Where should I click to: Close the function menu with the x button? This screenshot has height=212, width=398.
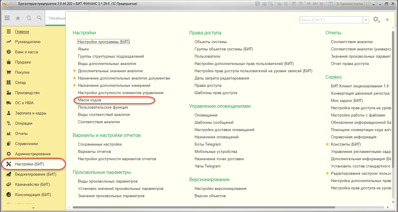click(x=387, y=20)
